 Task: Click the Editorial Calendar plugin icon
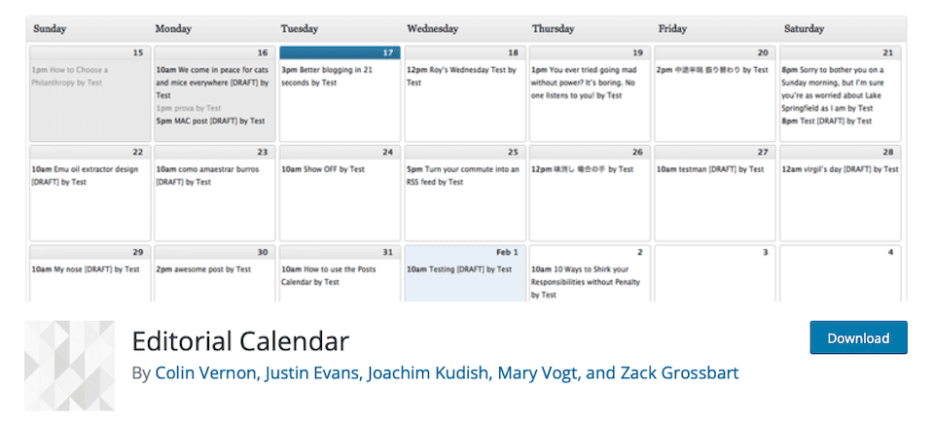pos(69,366)
